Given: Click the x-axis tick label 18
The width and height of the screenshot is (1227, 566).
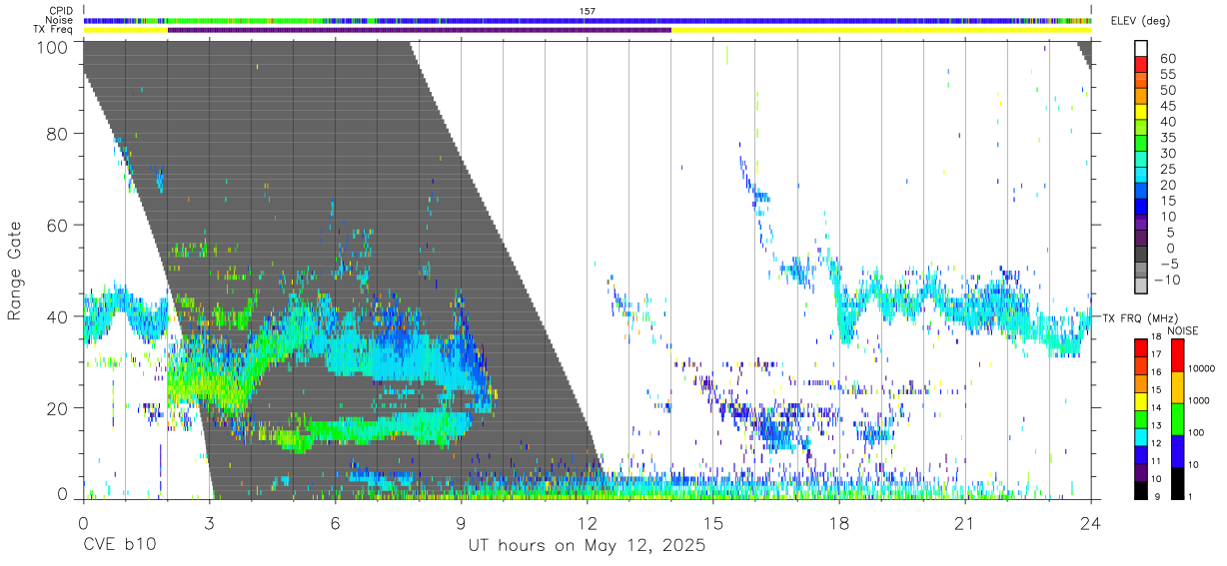Looking at the screenshot, I should point(839,523).
